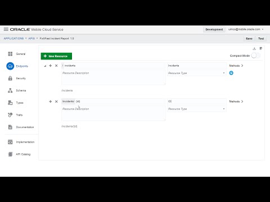Expand Methods for incidents resource
The height and width of the screenshot is (202, 270).
236,66
